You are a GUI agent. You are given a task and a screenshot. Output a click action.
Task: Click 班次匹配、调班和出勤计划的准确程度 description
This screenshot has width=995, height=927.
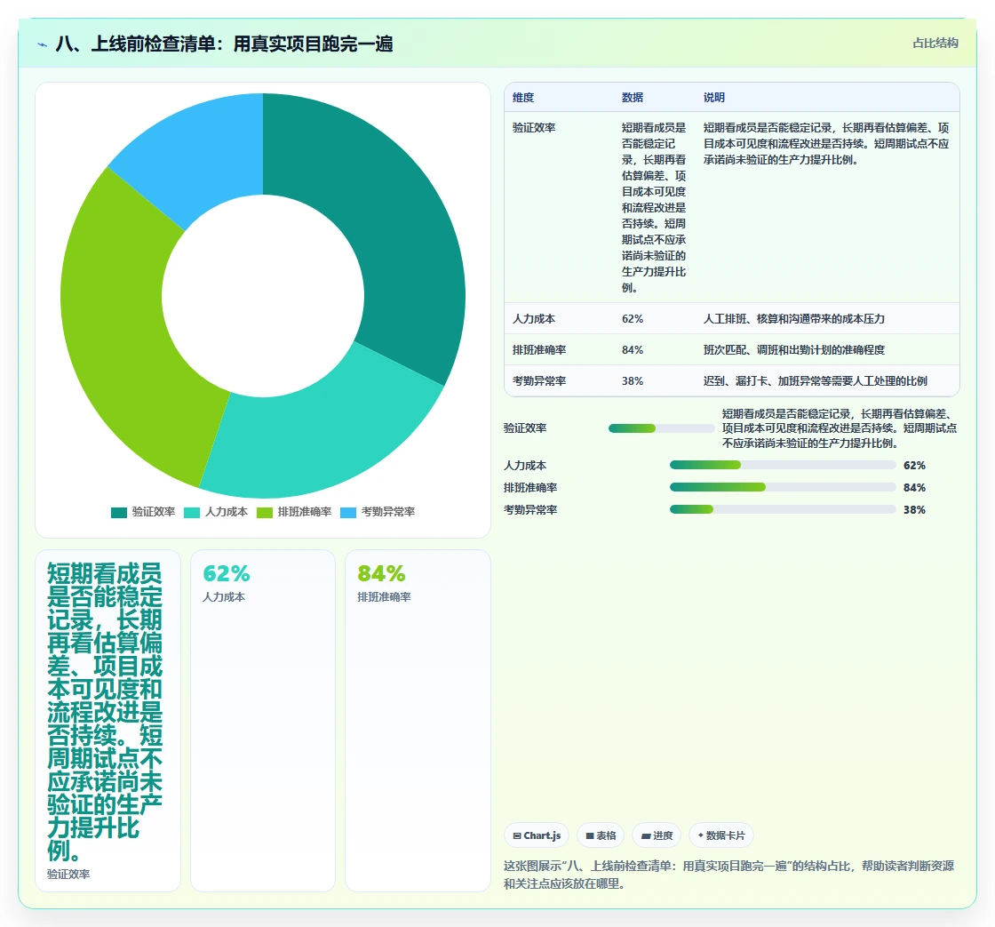point(794,350)
